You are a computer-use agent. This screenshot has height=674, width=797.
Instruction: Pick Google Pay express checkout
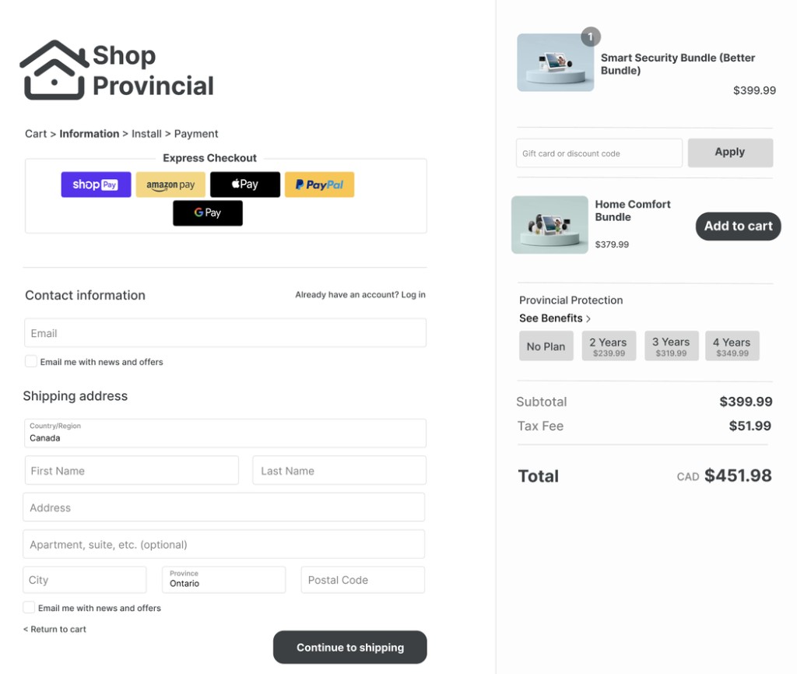(207, 212)
